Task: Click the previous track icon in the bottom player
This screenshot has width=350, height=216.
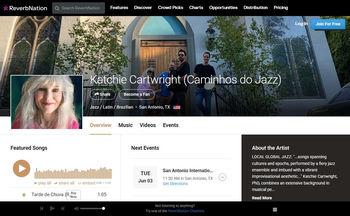Action: (x=42, y=208)
